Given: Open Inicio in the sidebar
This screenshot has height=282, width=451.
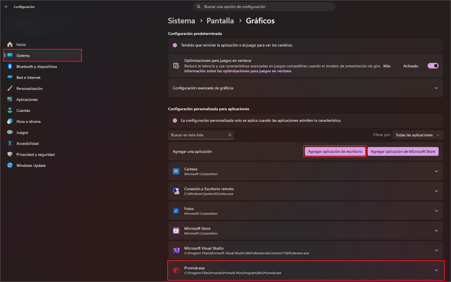Looking at the screenshot, I should [x=43, y=44].
